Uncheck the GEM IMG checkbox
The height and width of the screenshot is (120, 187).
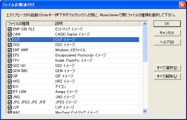(10, 71)
